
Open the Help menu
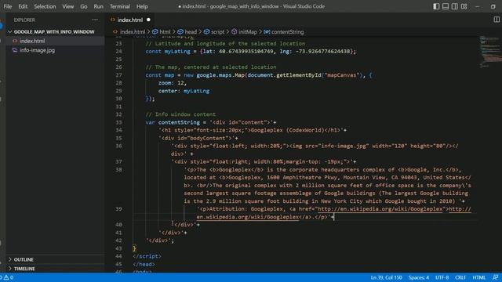142,6
